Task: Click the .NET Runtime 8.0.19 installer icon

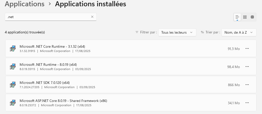Action: tap(12, 67)
